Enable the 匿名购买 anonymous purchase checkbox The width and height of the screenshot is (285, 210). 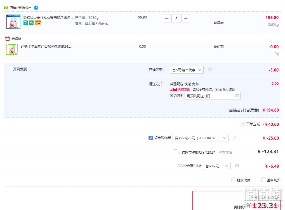(263, 180)
